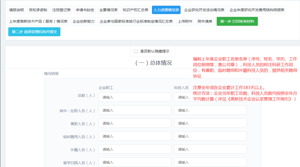The height and width of the screenshot is (167, 300).
Task: Focus 科技人员 总数（人） input field
Action: click(x=210, y=97)
